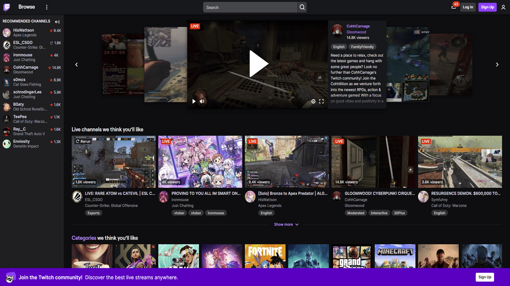510x286 pixels.
Task: Open Grand Theft Auto category cover
Action: coord(351,256)
